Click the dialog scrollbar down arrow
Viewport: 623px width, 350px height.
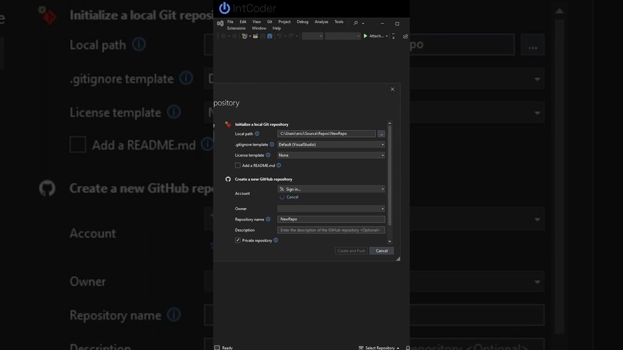pos(389,242)
